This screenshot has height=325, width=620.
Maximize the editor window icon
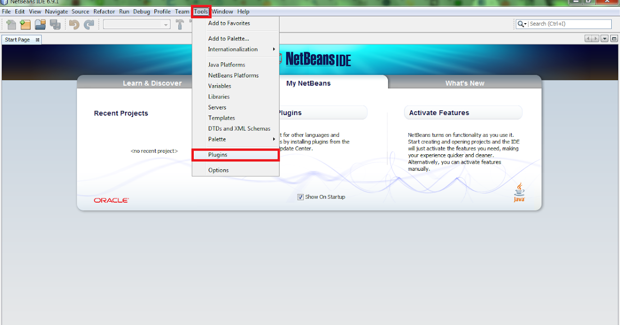[x=614, y=39]
